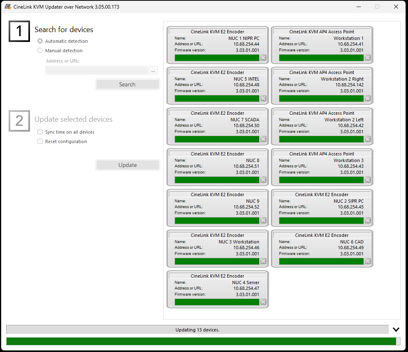Click the CineLink app icon in title bar
Screen dimensions: 408x352
point(7,7)
